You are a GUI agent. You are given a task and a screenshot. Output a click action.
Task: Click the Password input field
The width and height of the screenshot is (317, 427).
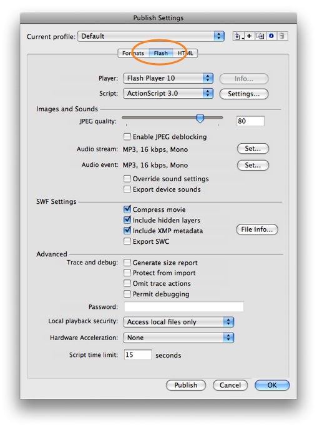(184, 306)
